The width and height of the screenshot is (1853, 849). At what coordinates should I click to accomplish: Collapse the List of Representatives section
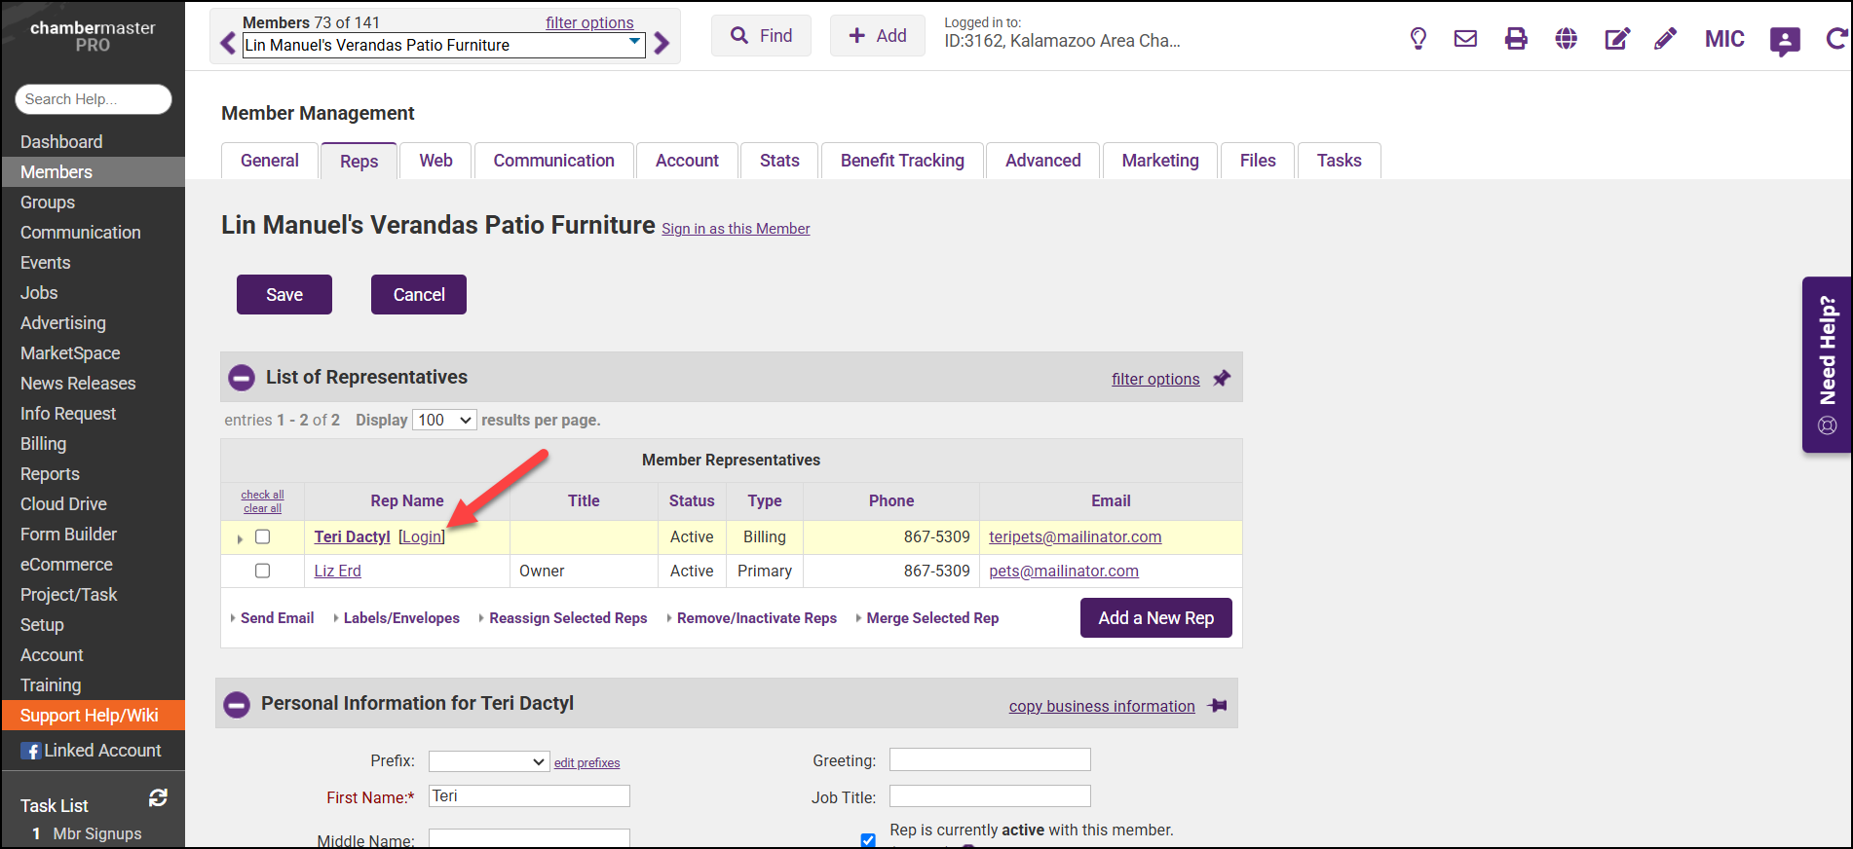(242, 378)
